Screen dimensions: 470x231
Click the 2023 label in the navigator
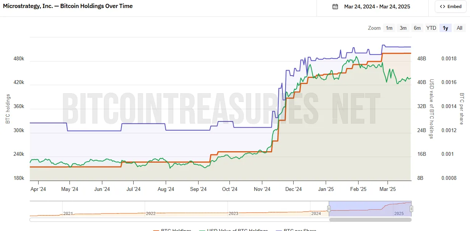coord(233,213)
